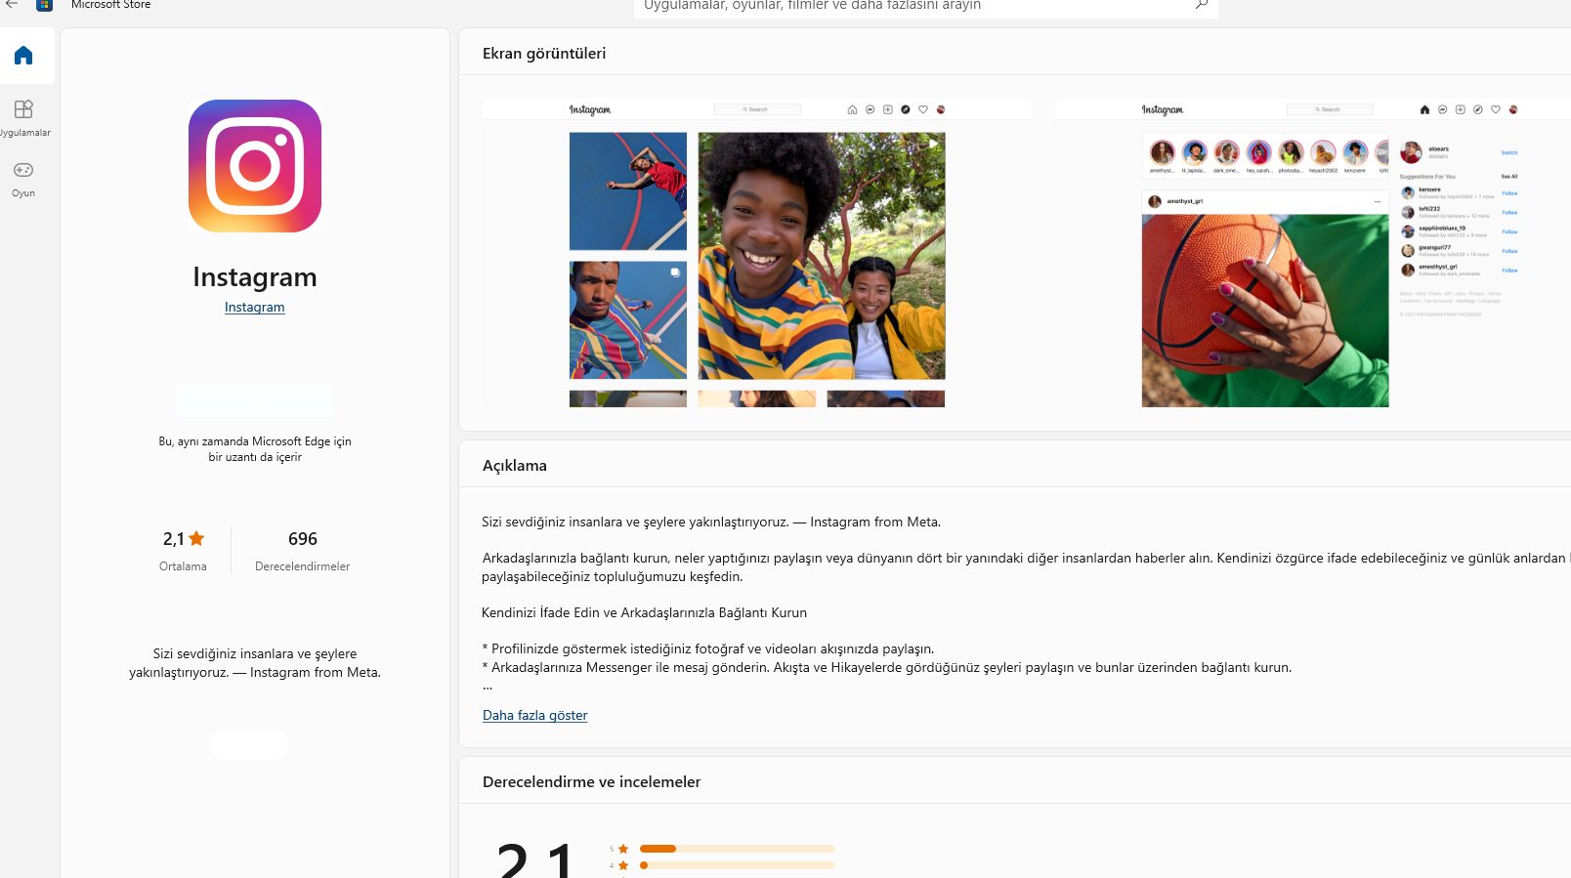Screen dimensions: 1571x878
Task: Click the first description line in Açıklama
Action: (711, 523)
